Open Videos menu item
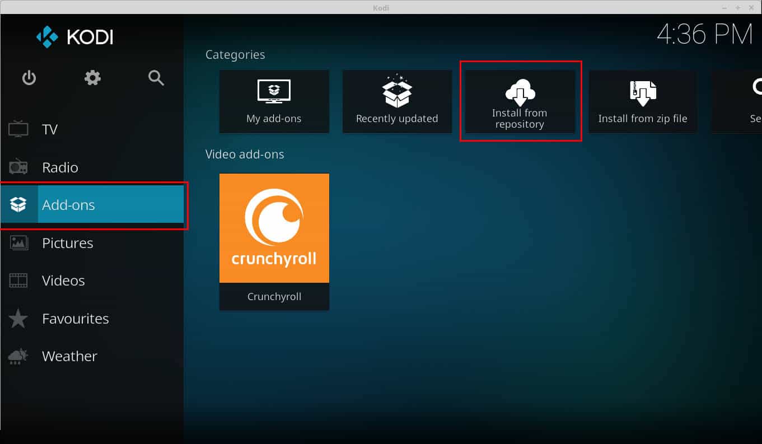Screen dimensions: 762x444 [x=92, y=281]
